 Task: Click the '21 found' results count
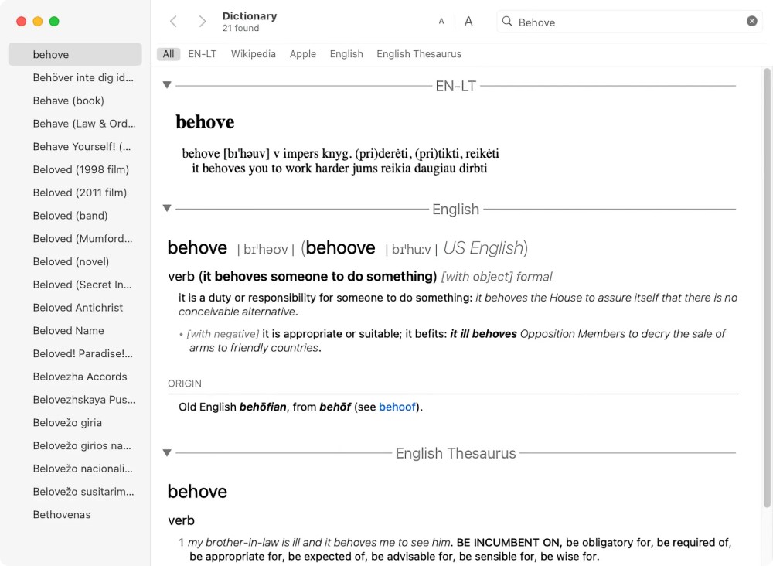240,28
